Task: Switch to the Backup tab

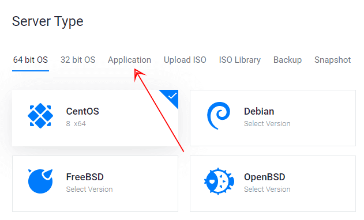Action: pyautogui.click(x=287, y=60)
